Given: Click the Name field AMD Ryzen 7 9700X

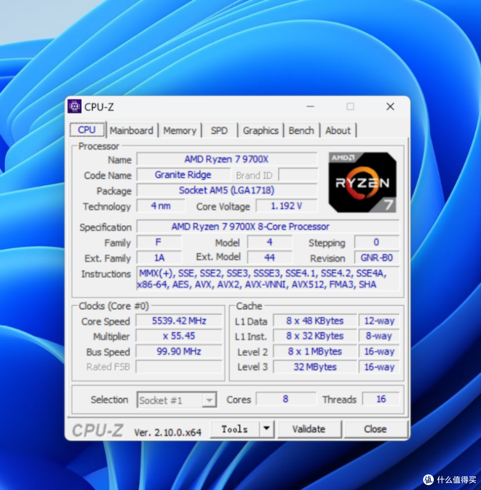Looking at the screenshot, I should [226, 159].
